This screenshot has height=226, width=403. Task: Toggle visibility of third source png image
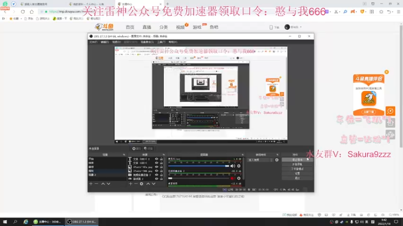click(x=157, y=167)
